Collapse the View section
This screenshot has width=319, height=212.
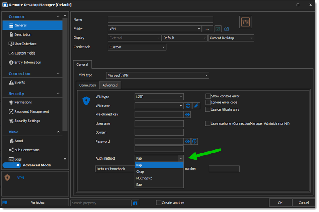click(x=58, y=132)
